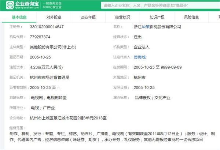Click registered capital 4,236(万元人民币)
Viewport: 220px width, 150px height.
[46, 67]
